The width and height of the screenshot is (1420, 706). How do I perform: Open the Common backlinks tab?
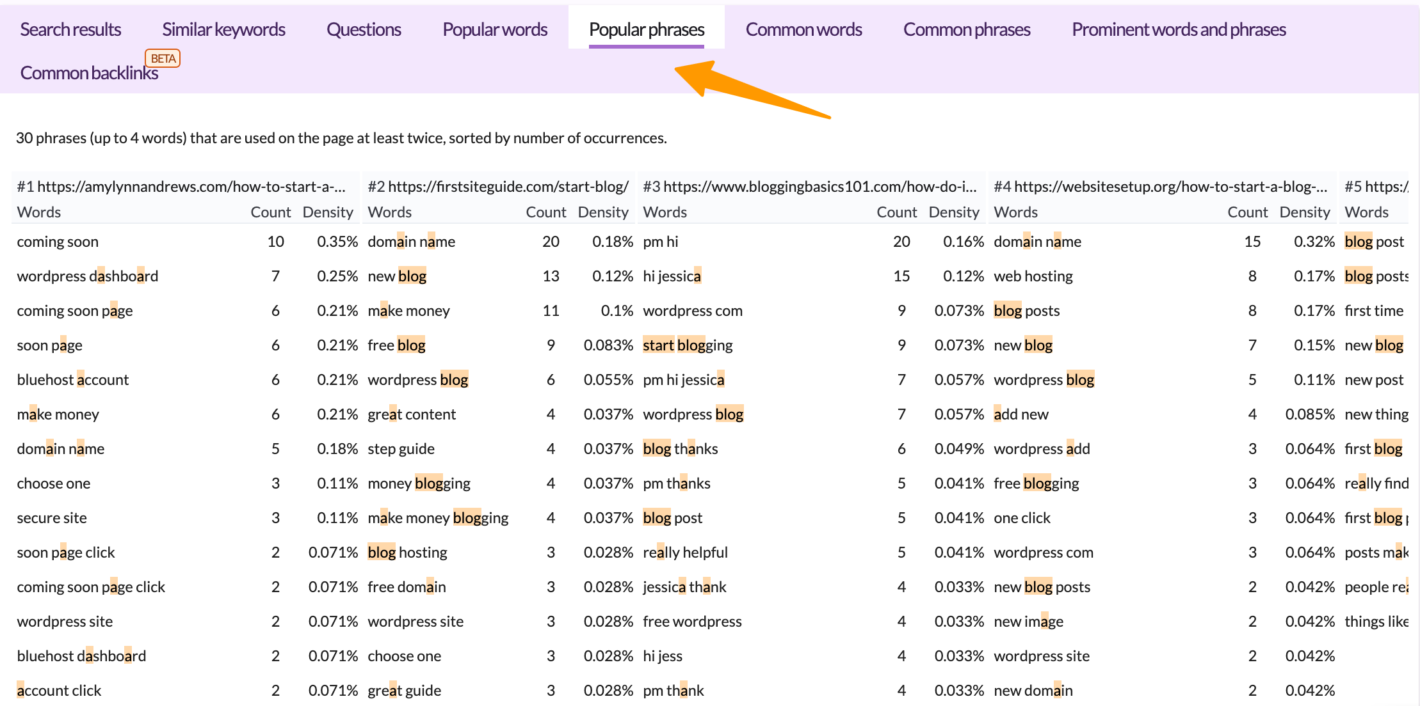click(89, 73)
